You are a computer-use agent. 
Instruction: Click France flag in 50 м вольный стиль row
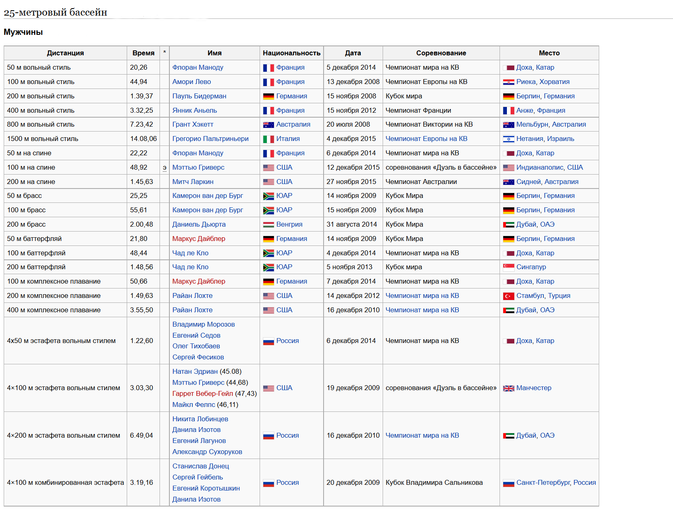click(268, 68)
